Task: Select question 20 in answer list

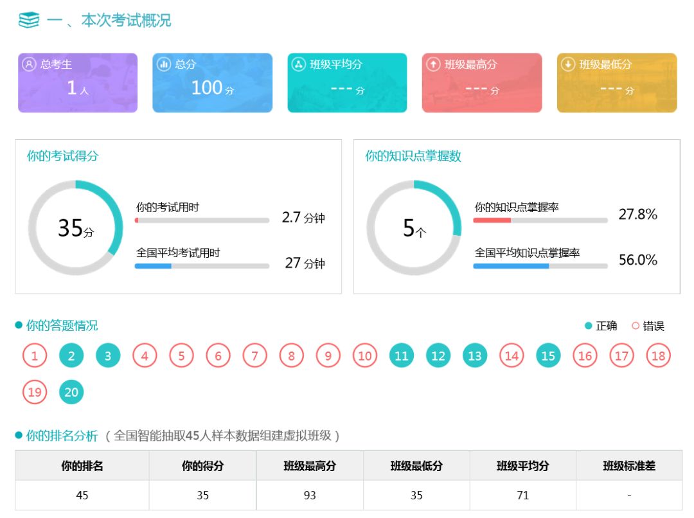Action: click(71, 392)
